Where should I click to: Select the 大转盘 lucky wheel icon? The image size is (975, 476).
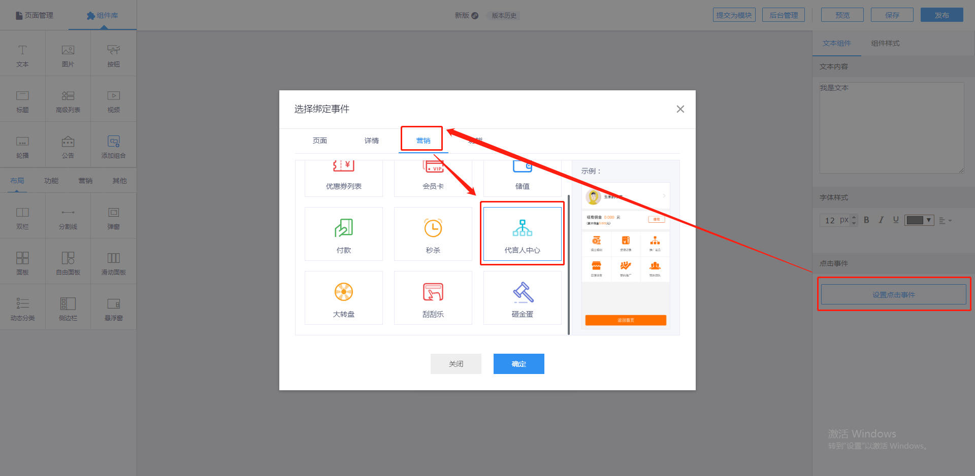[343, 298]
